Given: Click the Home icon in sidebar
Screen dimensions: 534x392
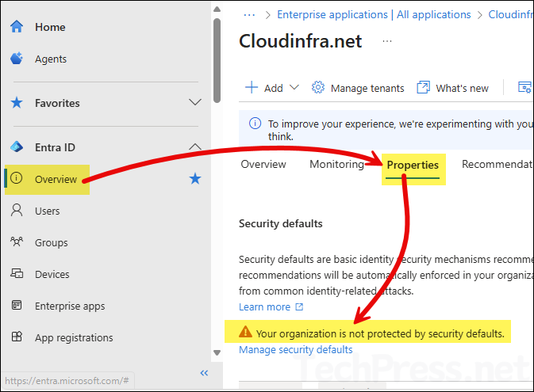Looking at the screenshot, I should click(17, 27).
